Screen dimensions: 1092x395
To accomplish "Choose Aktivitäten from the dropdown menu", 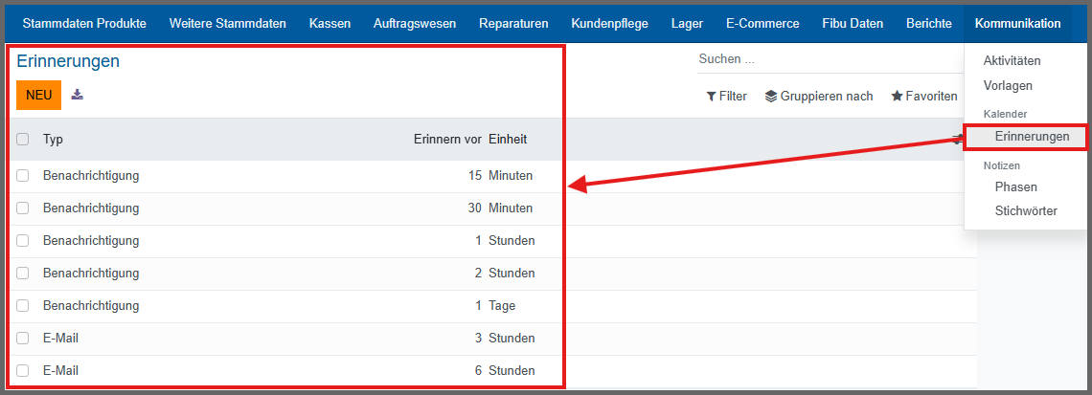I will (x=1012, y=60).
